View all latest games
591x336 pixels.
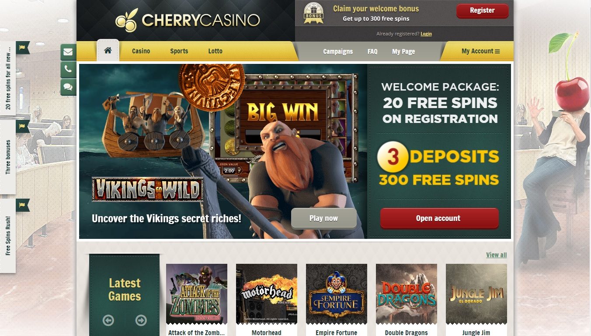pos(497,255)
